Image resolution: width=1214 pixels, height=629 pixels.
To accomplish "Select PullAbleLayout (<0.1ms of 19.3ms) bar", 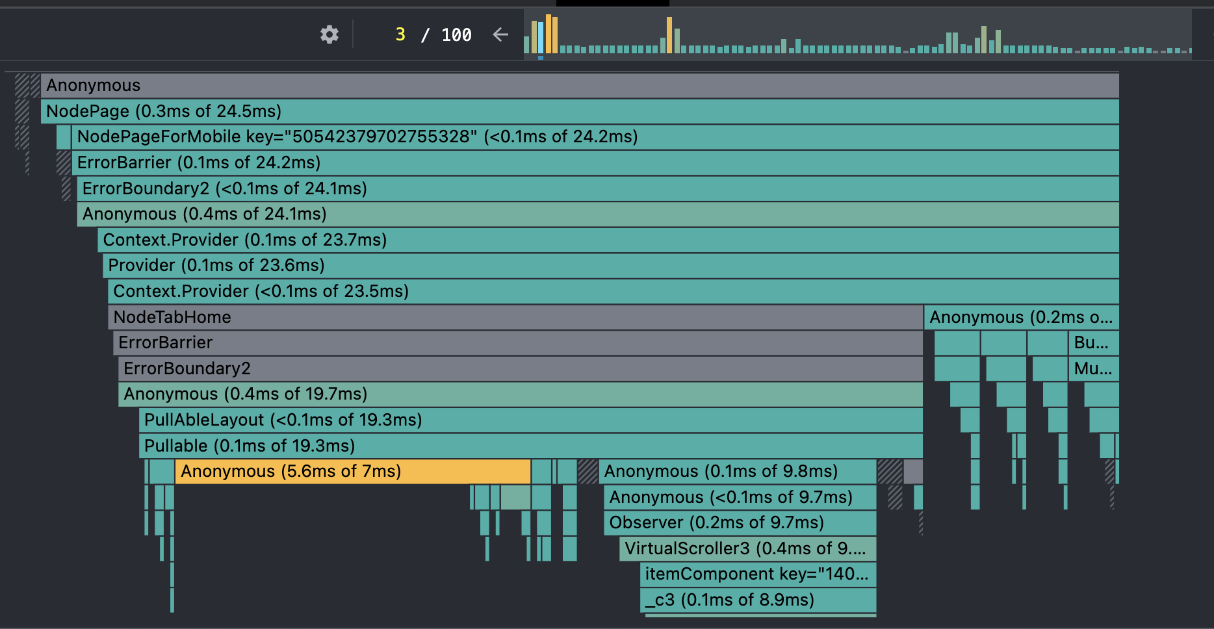I will [531, 420].
